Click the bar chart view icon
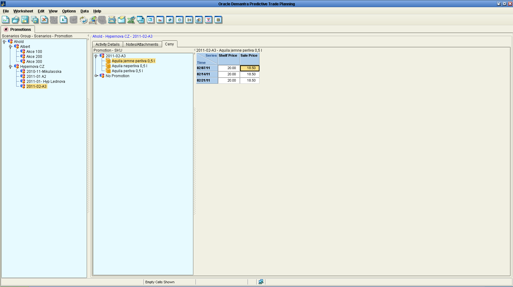513x287 pixels. [x=160, y=20]
